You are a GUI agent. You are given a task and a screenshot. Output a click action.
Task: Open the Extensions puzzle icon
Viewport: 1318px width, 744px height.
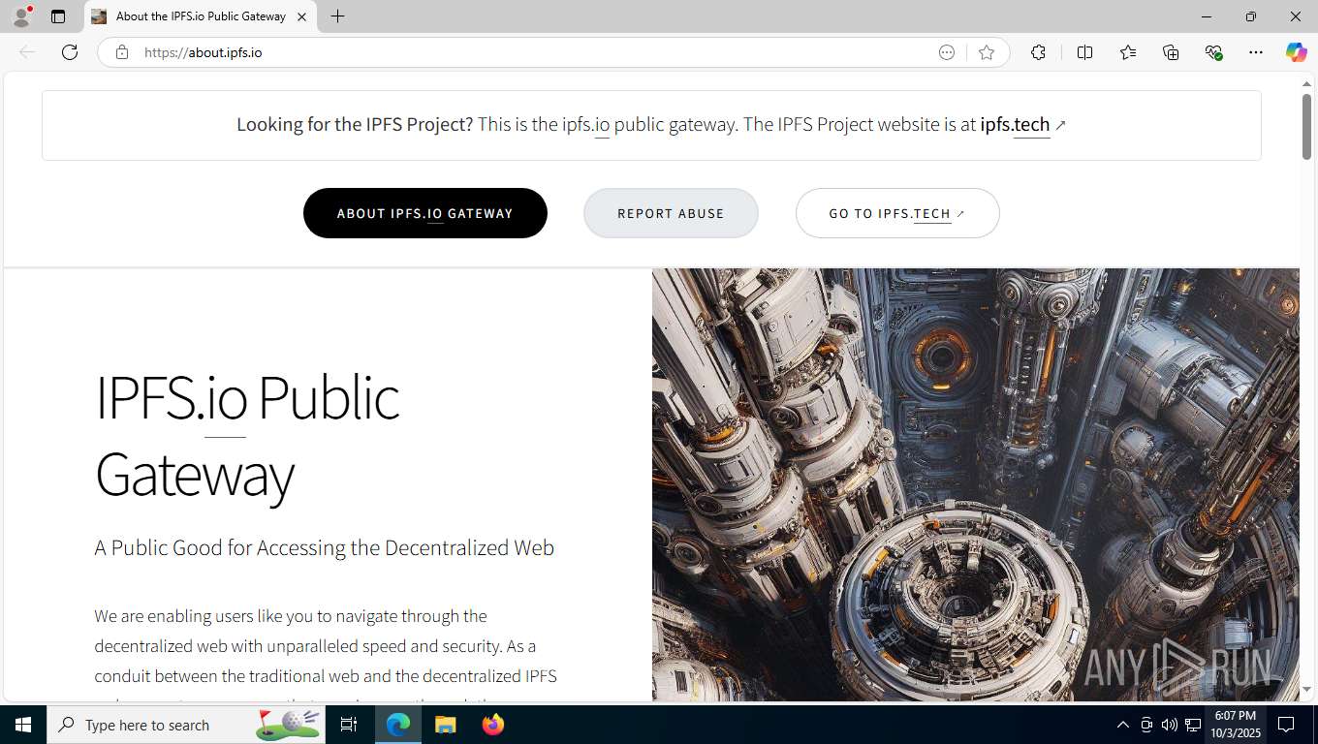tap(1038, 52)
